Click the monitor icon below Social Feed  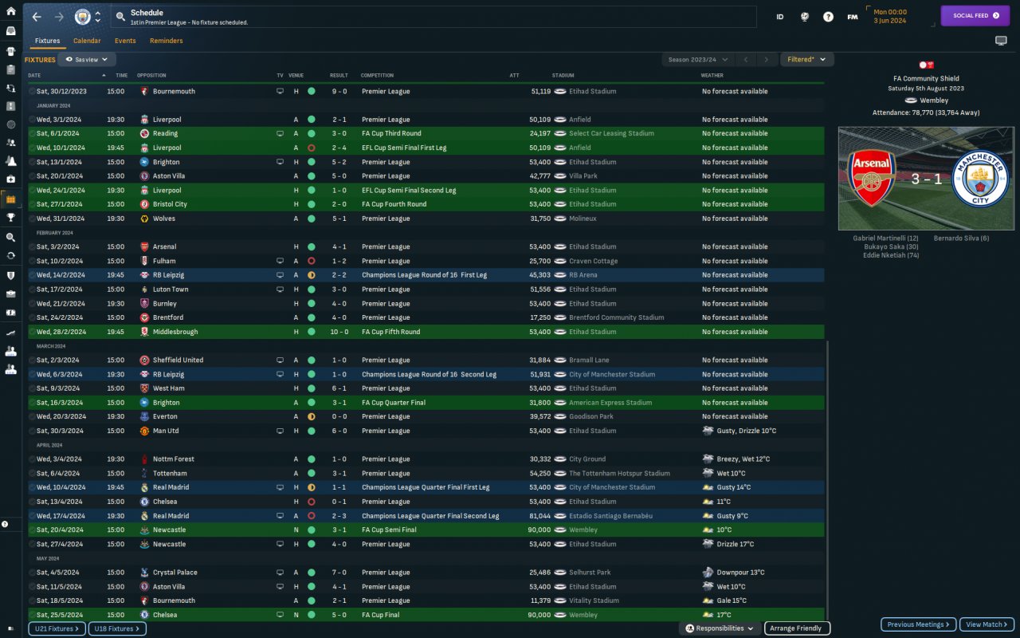pos(1001,41)
